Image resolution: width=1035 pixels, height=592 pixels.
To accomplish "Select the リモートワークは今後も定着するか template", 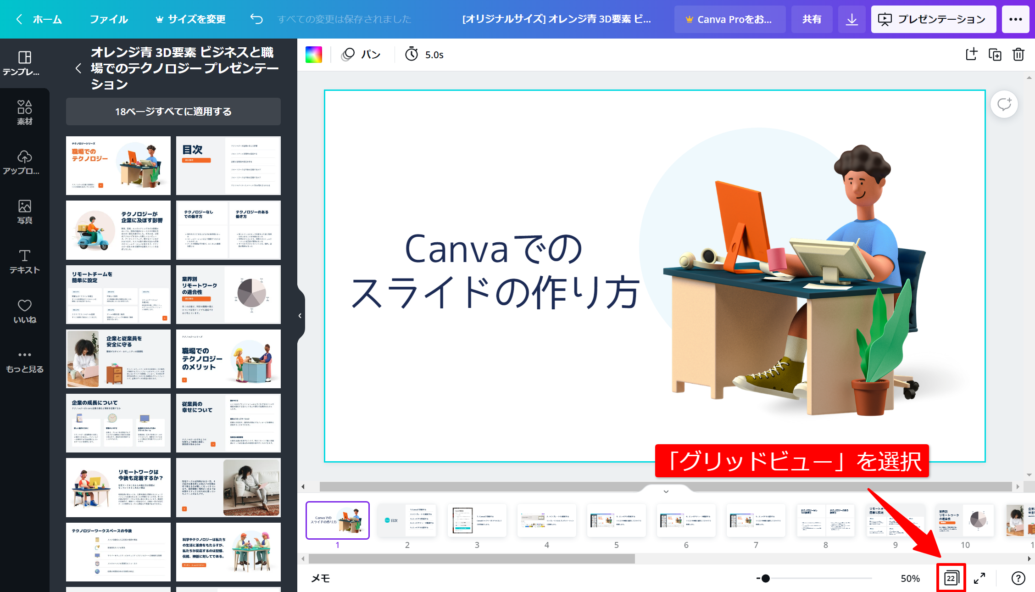I will pos(118,487).
